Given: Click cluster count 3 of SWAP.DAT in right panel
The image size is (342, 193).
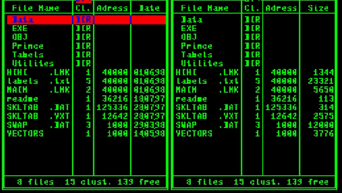Looking at the screenshot, I should pyautogui.click(x=257, y=125).
